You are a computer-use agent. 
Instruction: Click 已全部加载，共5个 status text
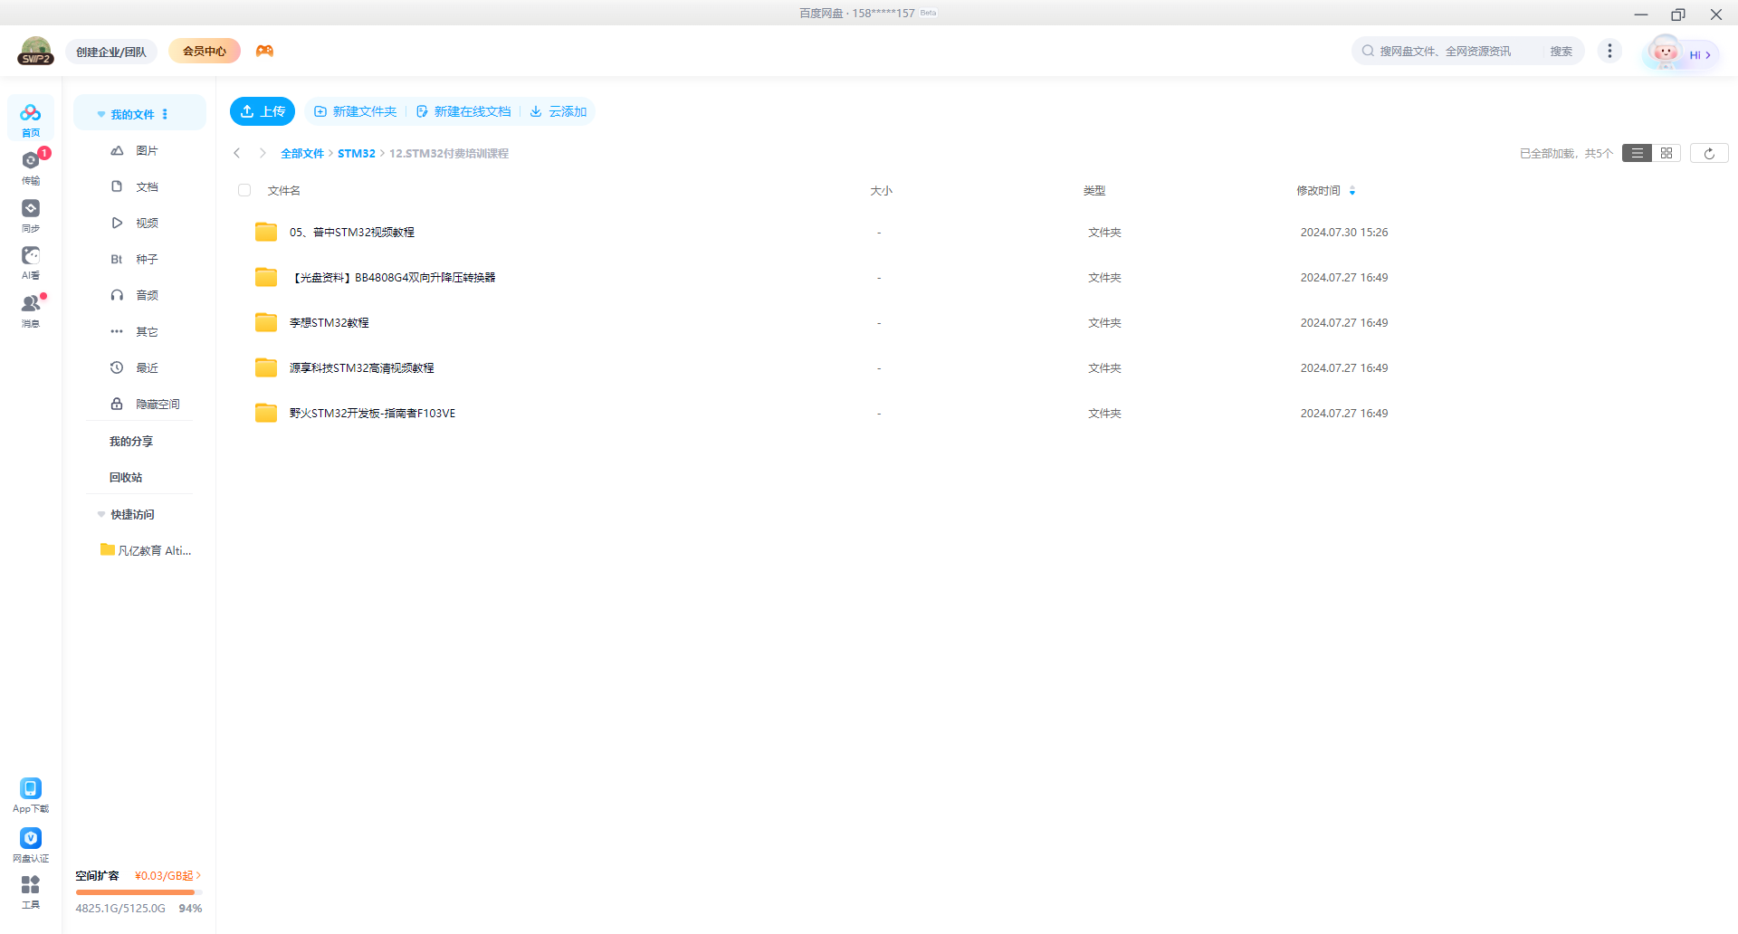click(1566, 153)
